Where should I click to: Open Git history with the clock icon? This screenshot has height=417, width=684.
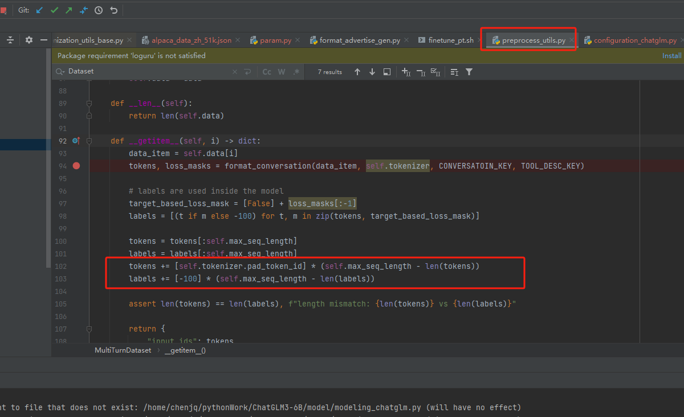(98, 10)
